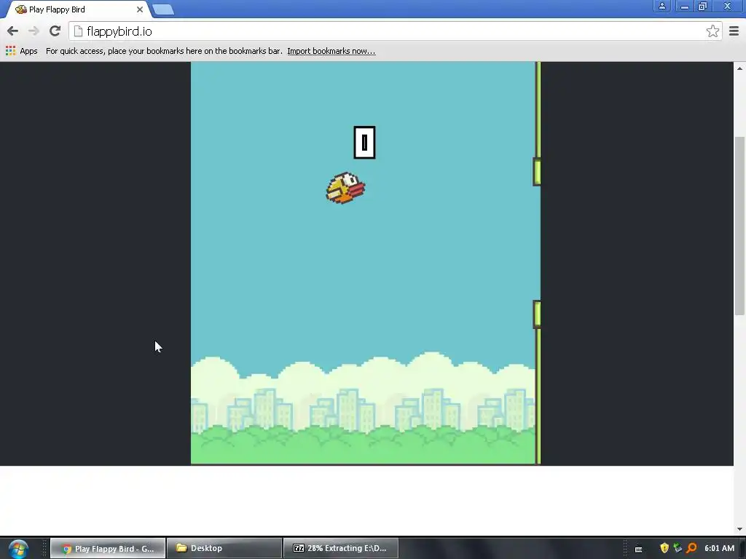746x559 pixels.
Task: Bookmark this page with the star icon
Action: tap(712, 31)
